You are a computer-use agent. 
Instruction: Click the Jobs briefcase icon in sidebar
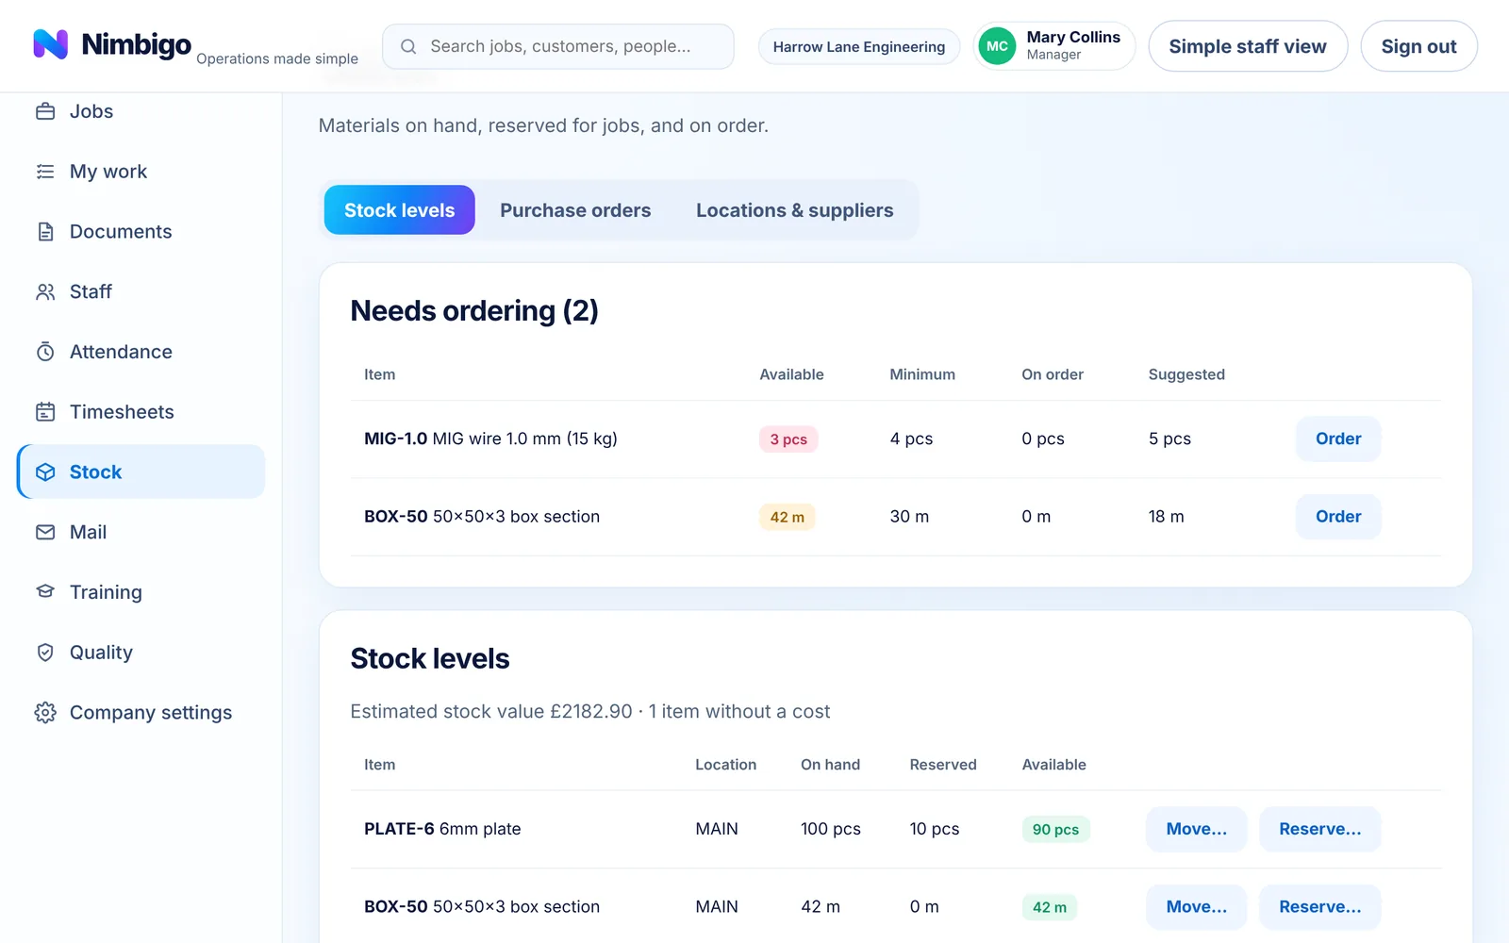45,111
